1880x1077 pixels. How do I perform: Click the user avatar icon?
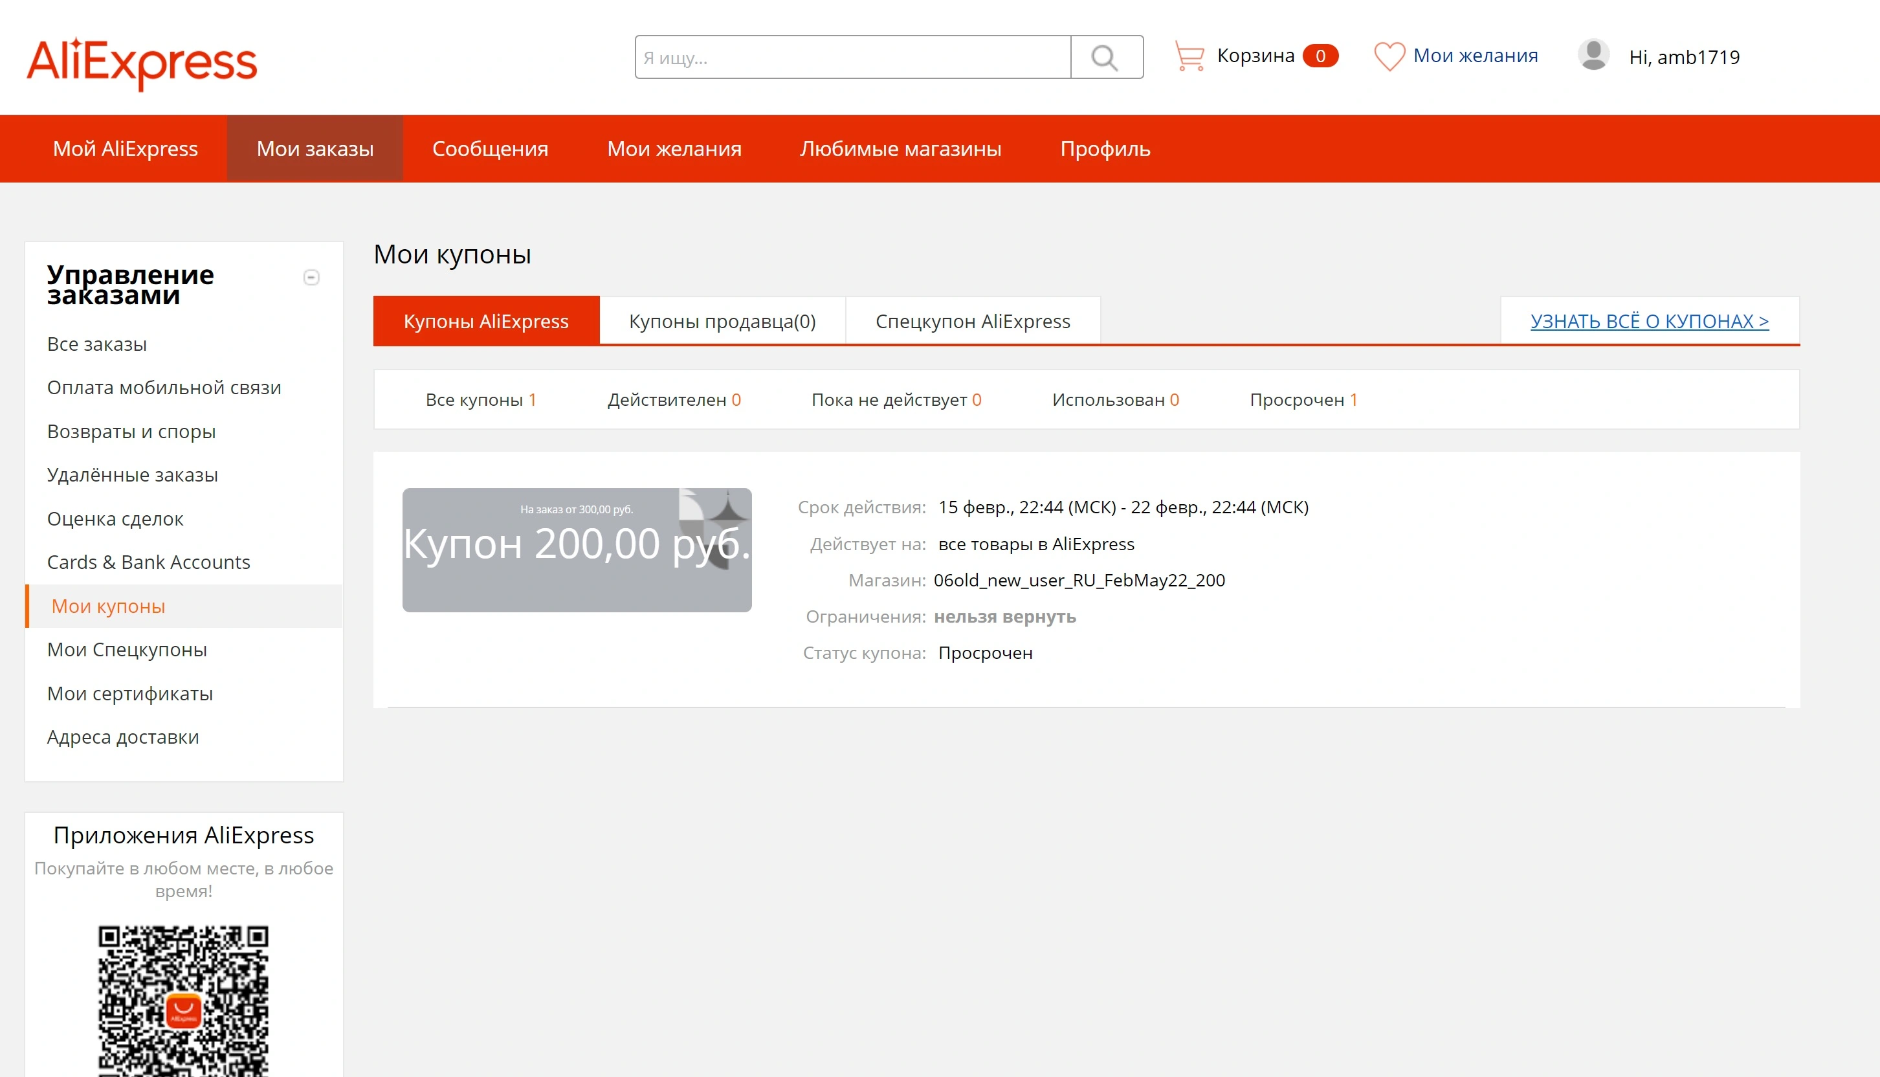click(1594, 55)
